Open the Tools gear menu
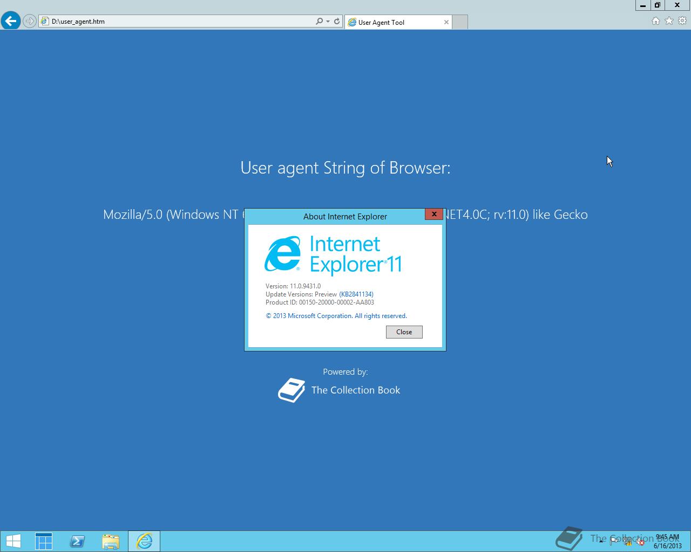The image size is (691, 552). coord(682,21)
